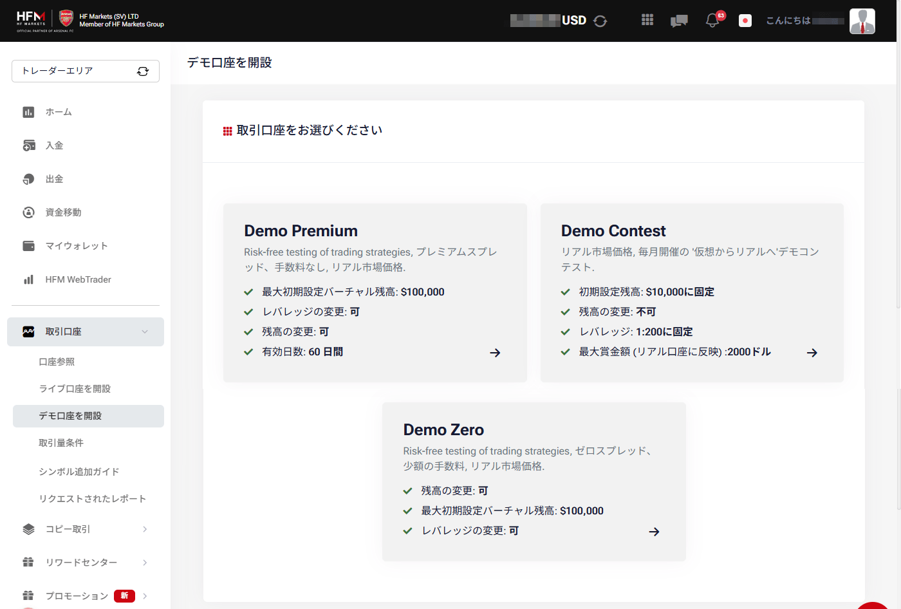901x609 pixels.
Task: Expand the コピー取引 chevron
Action: [145, 529]
